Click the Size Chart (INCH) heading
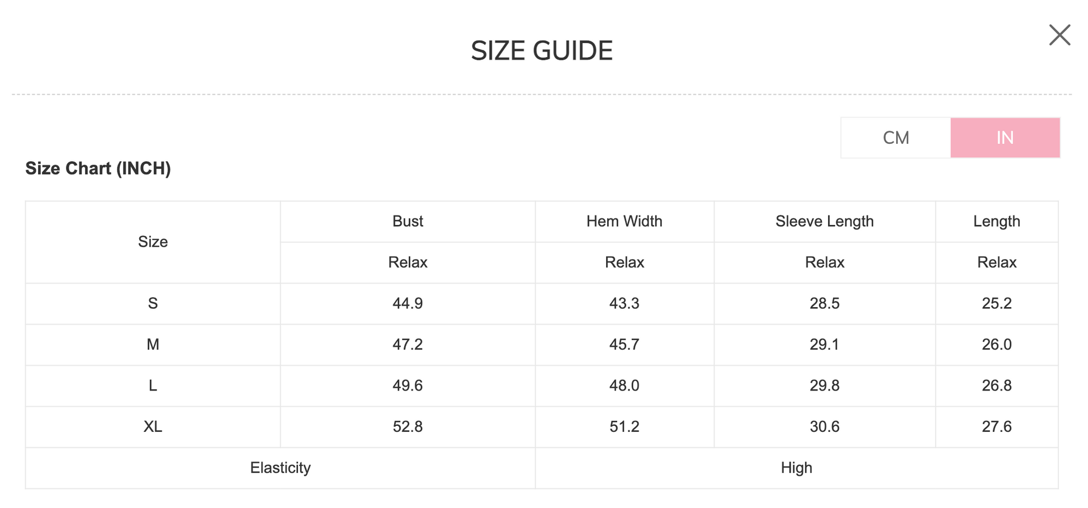The width and height of the screenshot is (1088, 508). 98,168
